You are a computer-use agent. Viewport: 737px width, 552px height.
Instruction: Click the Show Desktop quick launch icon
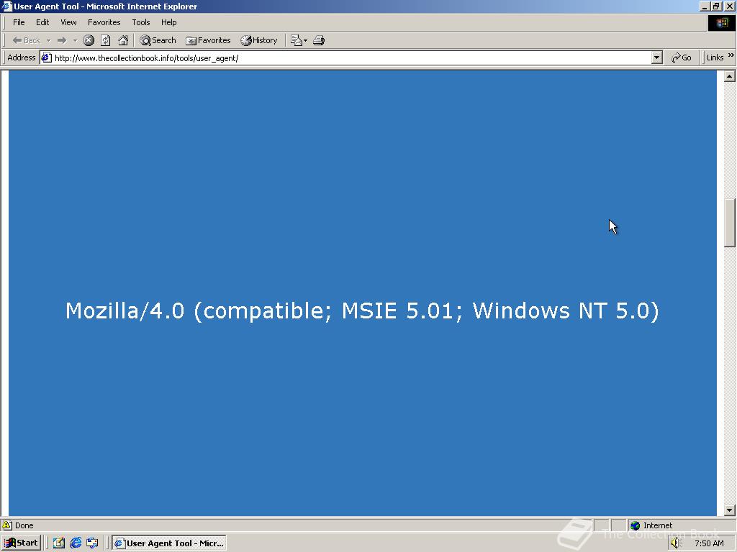59,543
